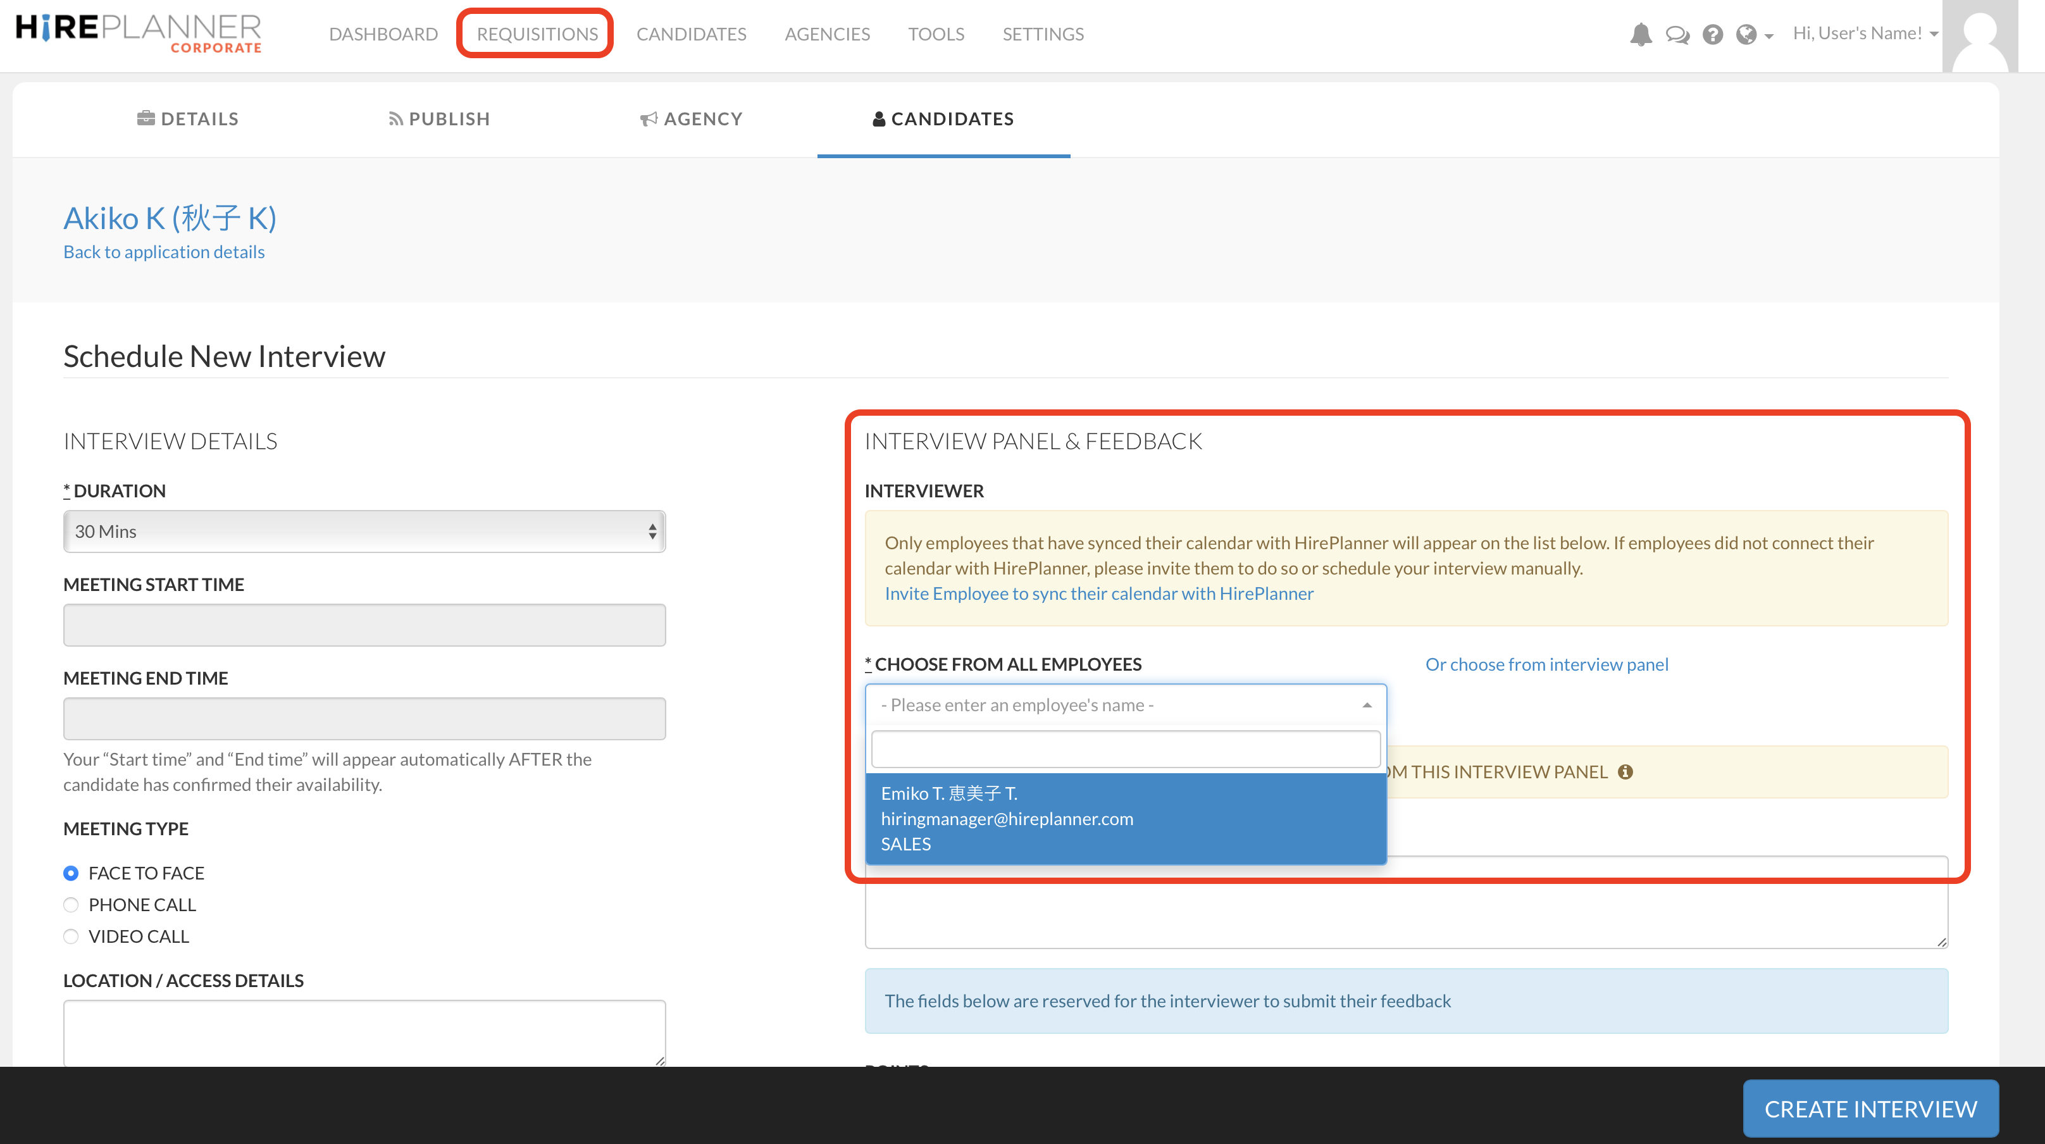Screen dimensions: 2045x1144
Task: Collapse the employee name dropdown
Action: pyautogui.click(x=1366, y=705)
